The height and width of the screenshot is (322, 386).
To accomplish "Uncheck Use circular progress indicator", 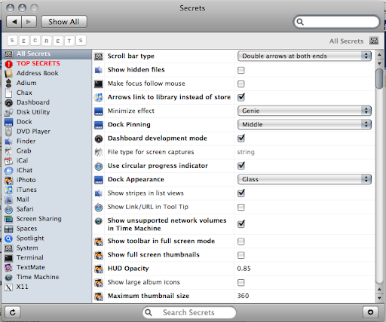I will [x=241, y=166].
